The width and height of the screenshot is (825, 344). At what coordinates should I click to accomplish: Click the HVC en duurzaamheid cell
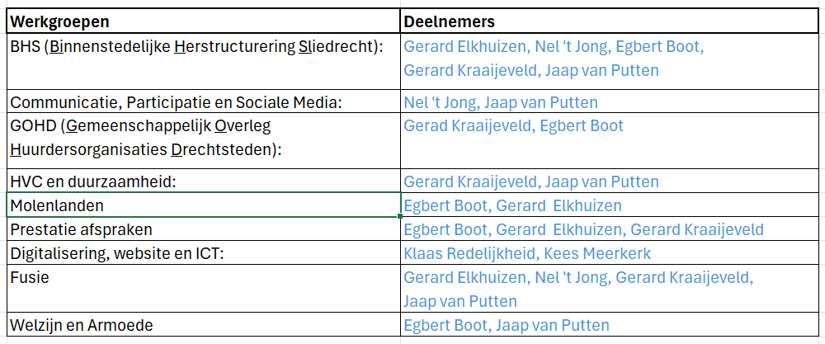[202, 181]
